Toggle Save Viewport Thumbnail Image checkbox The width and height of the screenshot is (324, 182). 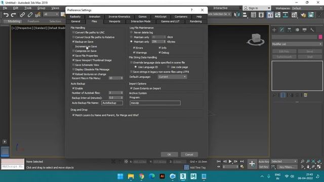(73, 60)
